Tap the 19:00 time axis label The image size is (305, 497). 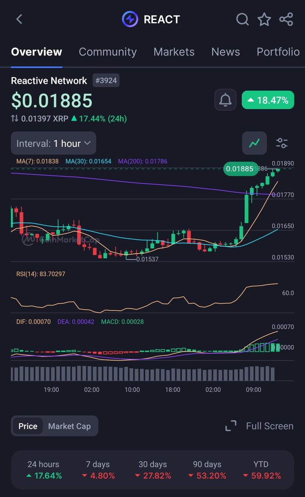(51, 390)
